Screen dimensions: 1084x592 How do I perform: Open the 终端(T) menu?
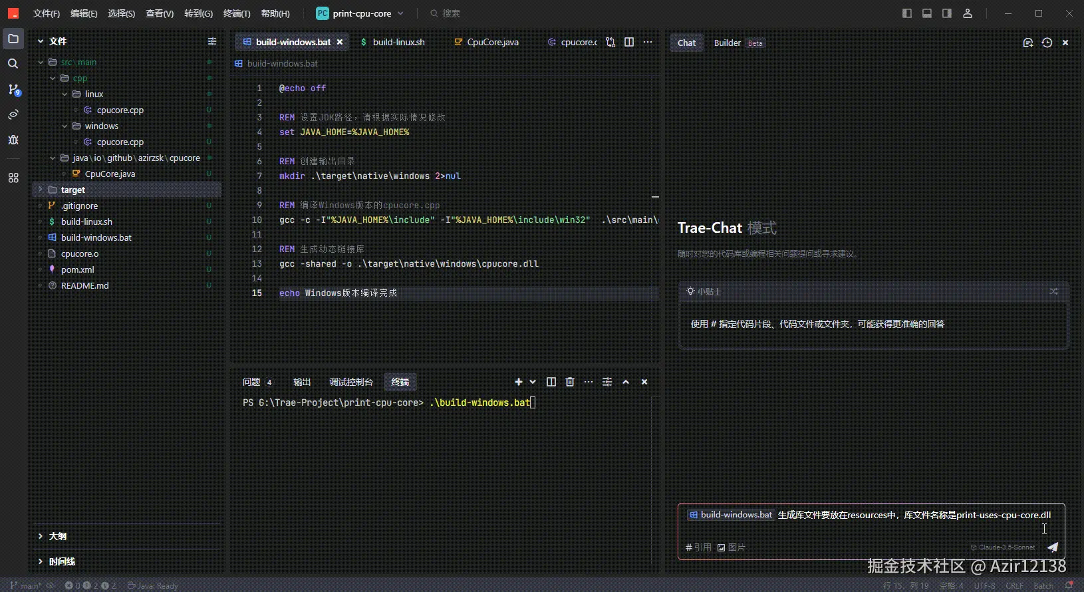point(237,13)
